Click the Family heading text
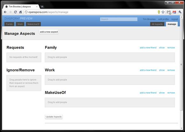Viewport: 185px width, 132px height. pyautogui.click(x=51, y=47)
